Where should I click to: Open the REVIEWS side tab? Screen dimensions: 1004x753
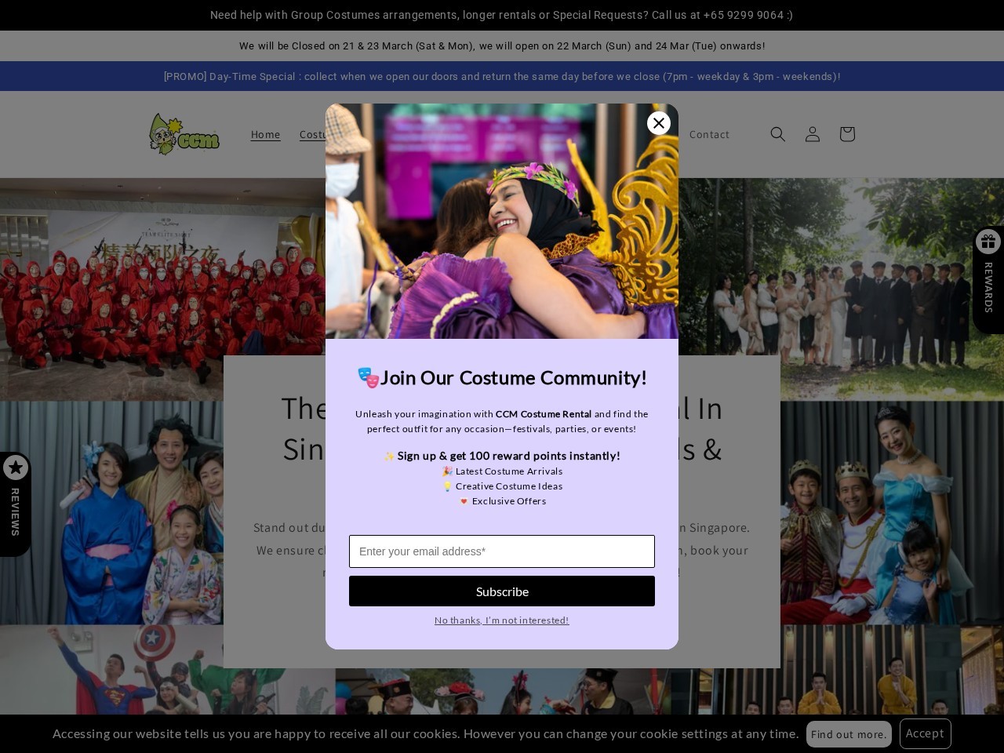[16, 511]
